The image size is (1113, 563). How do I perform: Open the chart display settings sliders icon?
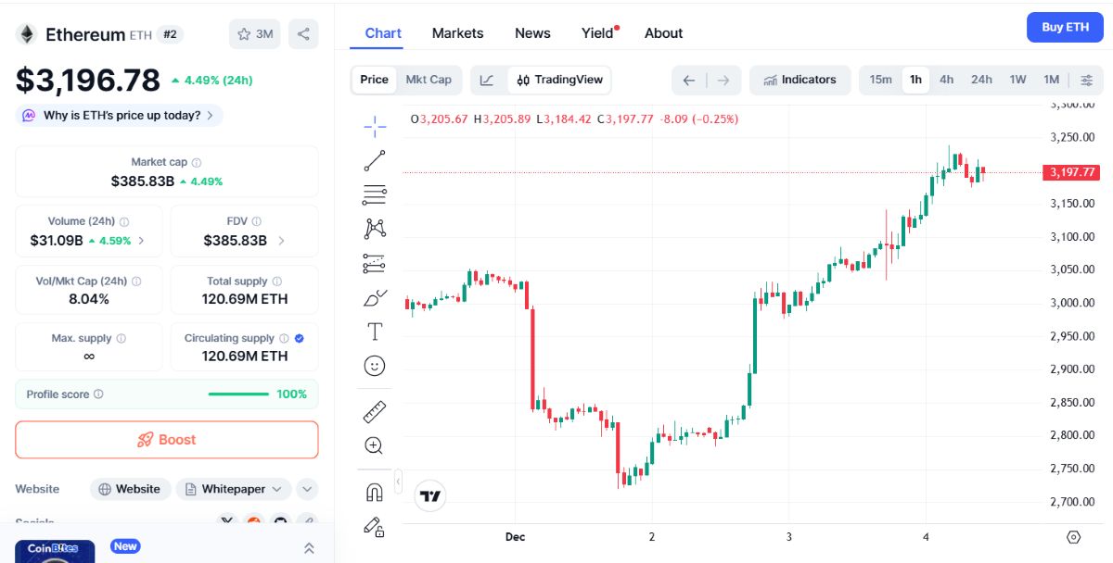point(1087,80)
